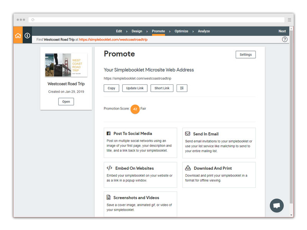Viewport: 307px width, 230px height.
Task: Go to the Design step
Action: pyautogui.click(x=137, y=31)
